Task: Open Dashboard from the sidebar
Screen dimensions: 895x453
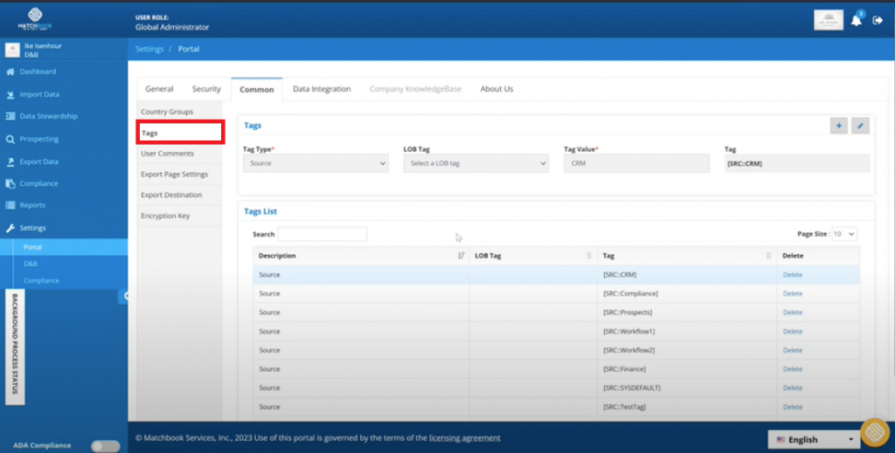Action: point(38,72)
